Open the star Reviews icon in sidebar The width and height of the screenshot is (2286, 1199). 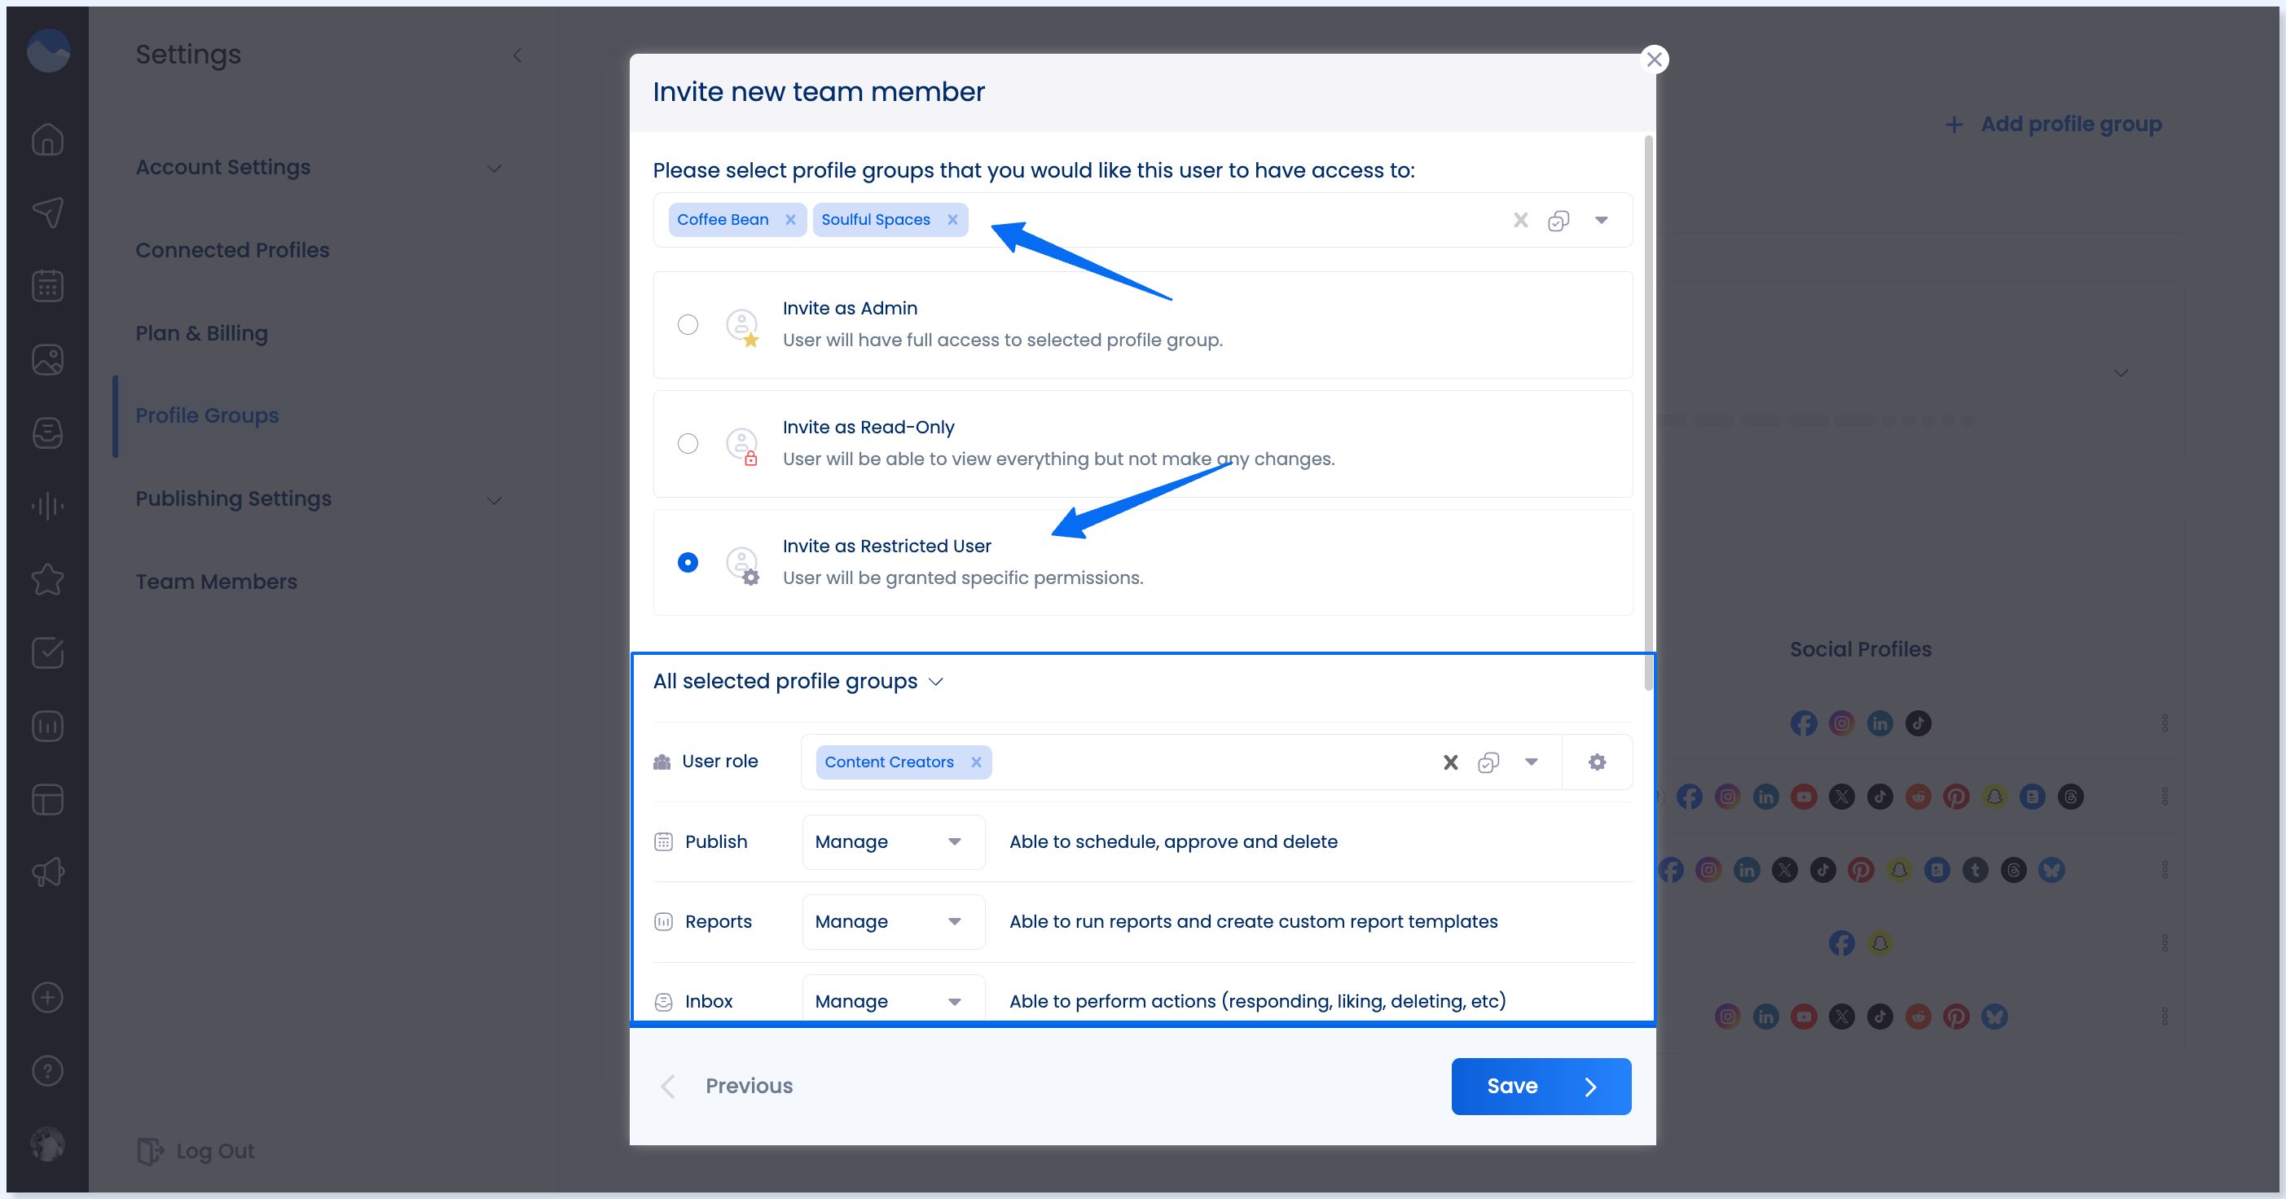tap(48, 579)
